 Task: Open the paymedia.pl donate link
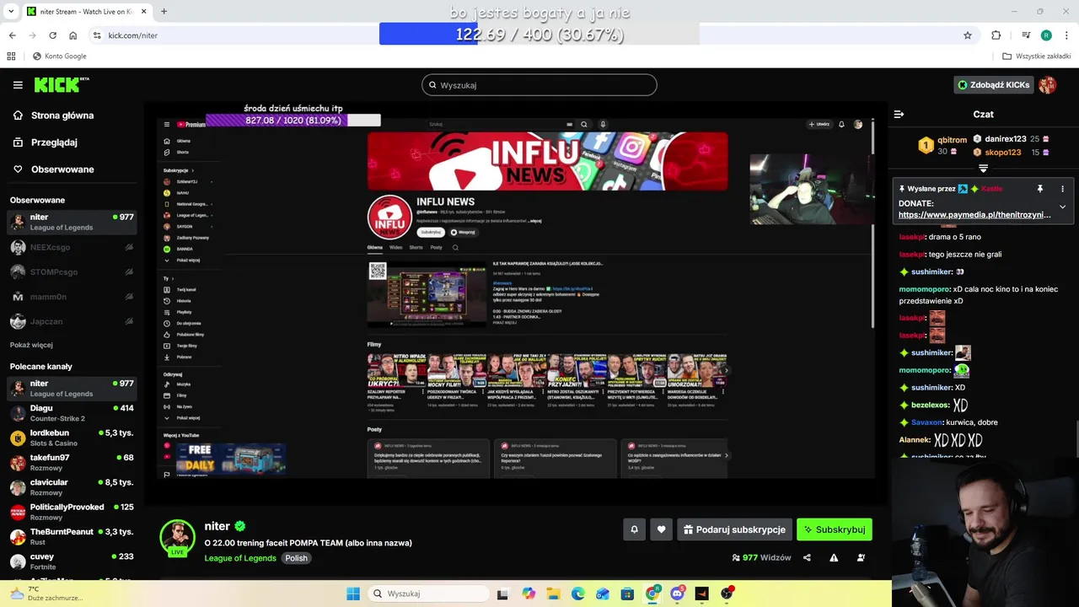(x=974, y=215)
